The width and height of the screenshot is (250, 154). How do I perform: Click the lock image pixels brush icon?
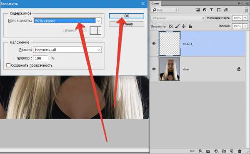coord(177,26)
